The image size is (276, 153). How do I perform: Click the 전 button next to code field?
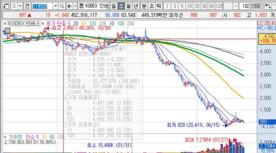click(27, 6)
